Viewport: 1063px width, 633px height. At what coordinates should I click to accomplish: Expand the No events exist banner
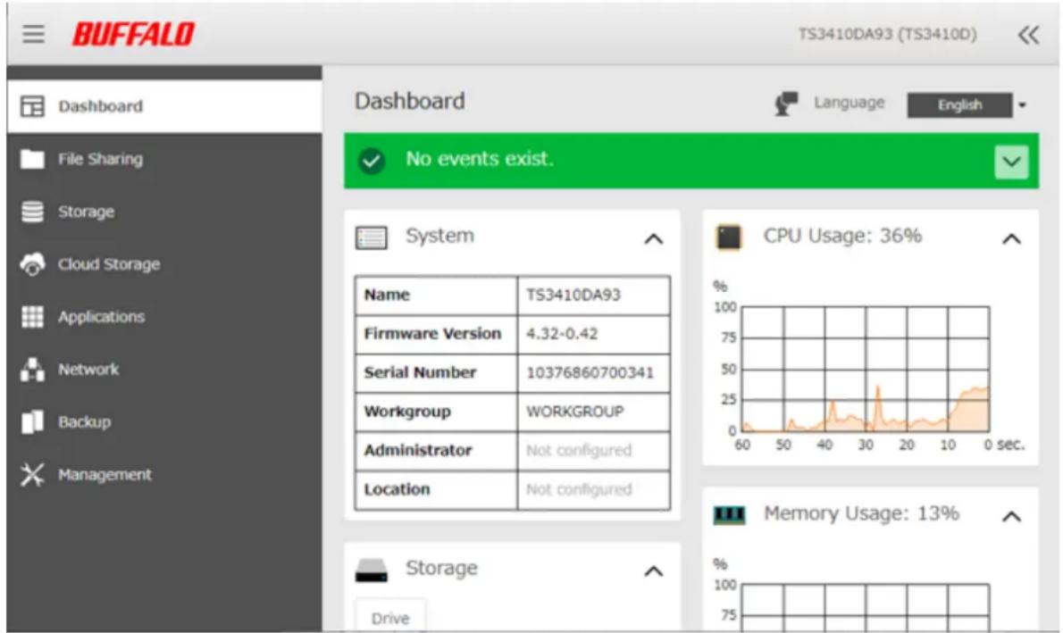1011,162
